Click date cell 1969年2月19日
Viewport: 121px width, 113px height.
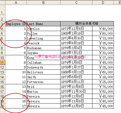point(76,33)
